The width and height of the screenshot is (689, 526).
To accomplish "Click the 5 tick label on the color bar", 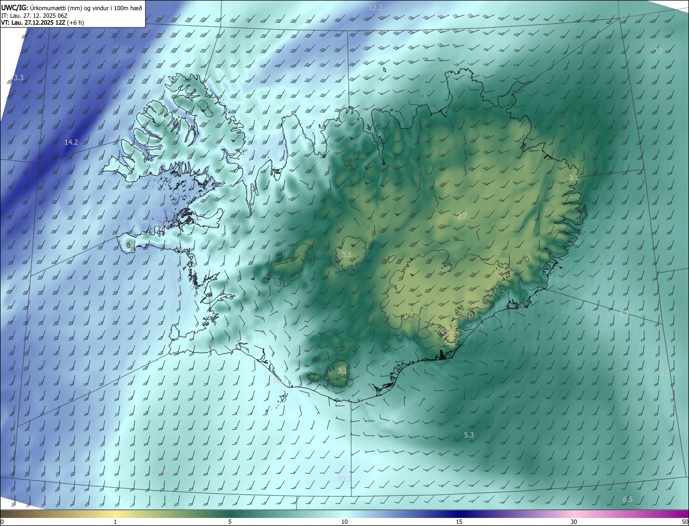I will [x=230, y=522].
